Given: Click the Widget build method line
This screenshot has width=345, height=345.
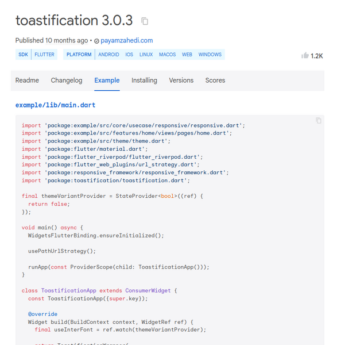Looking at the screenshot, I should (111, 322).
